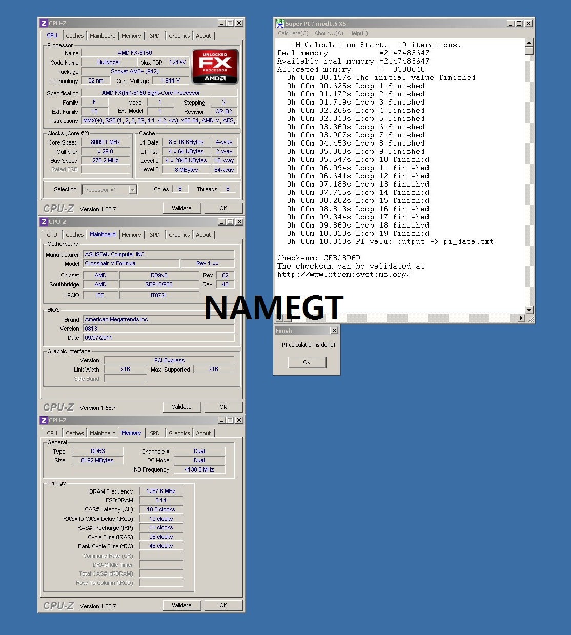
Task: Open About tab in the CPU-Z memory window
Action: (x=203, y=433)
